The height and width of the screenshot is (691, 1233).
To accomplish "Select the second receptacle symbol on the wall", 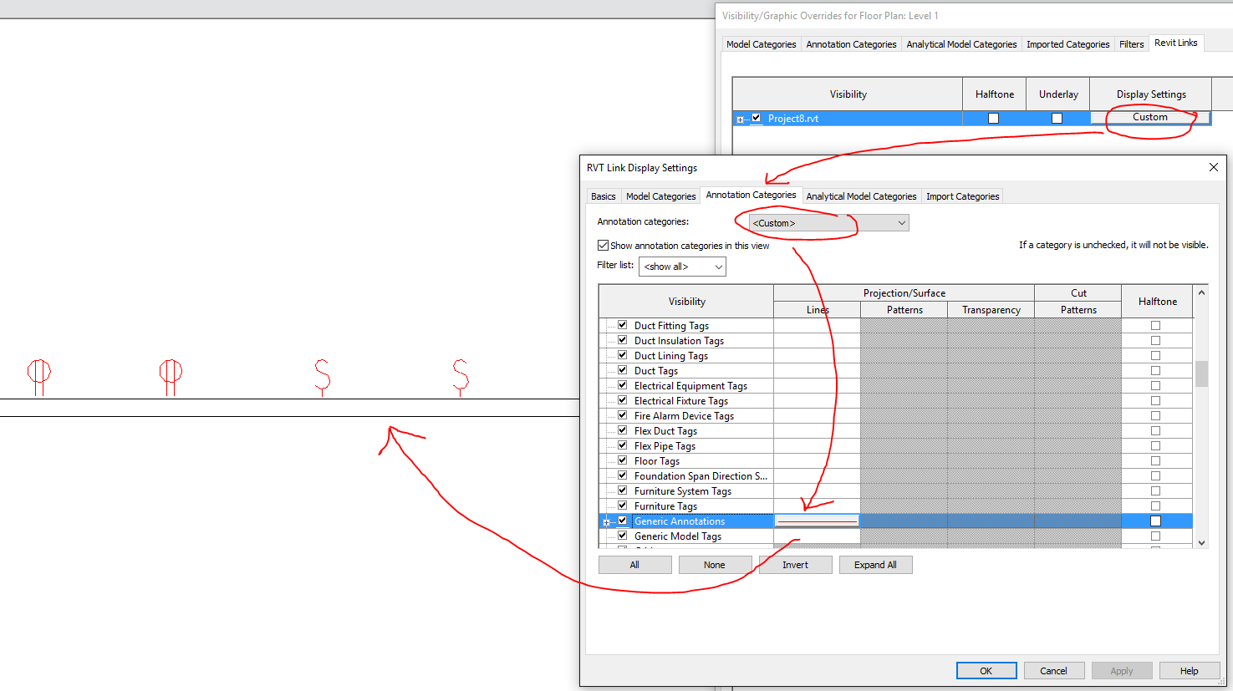I will [171, 377].
